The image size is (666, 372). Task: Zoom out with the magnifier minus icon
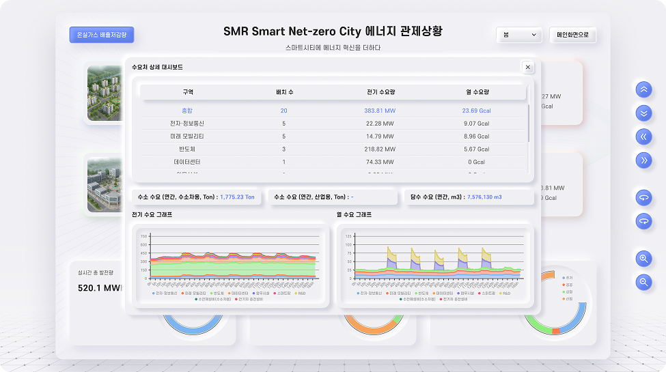[643, 281]
